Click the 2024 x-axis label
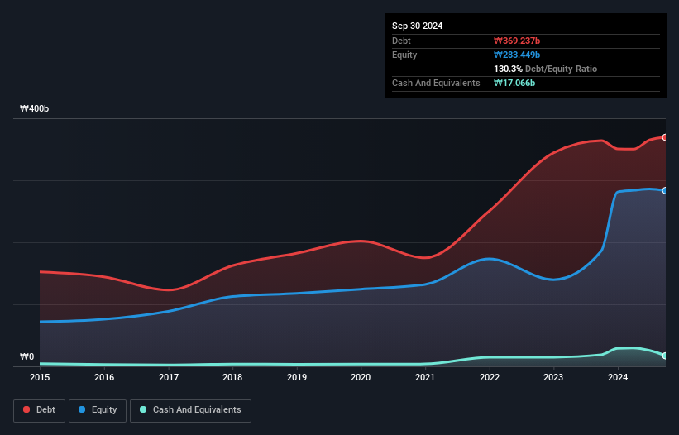679x435 pixels. click(x=618, y=377)
